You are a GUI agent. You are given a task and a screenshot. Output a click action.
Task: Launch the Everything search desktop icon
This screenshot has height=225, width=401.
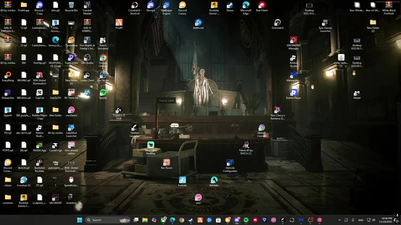pos(8,77)
